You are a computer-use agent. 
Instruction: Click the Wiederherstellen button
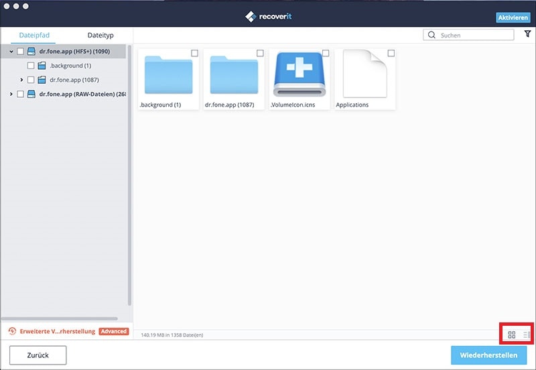pos(488,355)
